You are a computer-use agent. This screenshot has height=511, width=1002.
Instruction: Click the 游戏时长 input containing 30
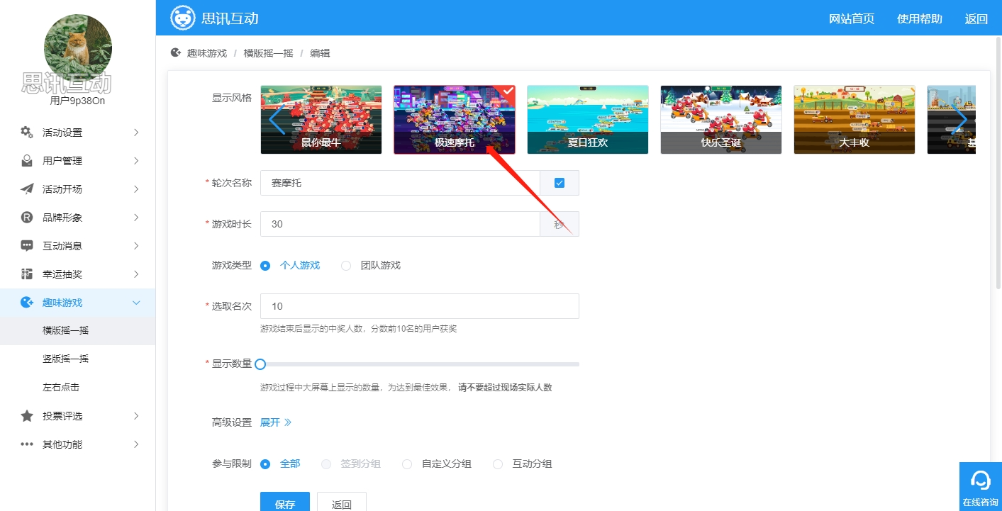(x=400, y=224)
